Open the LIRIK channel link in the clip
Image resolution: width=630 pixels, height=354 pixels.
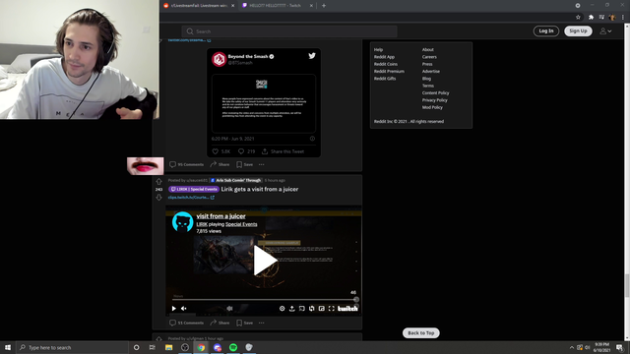click(x=202, y=224)
